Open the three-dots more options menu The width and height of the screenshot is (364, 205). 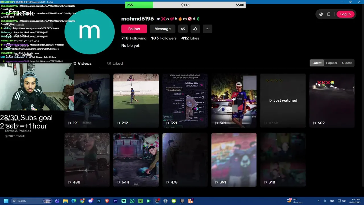click(x=208, y=29)
